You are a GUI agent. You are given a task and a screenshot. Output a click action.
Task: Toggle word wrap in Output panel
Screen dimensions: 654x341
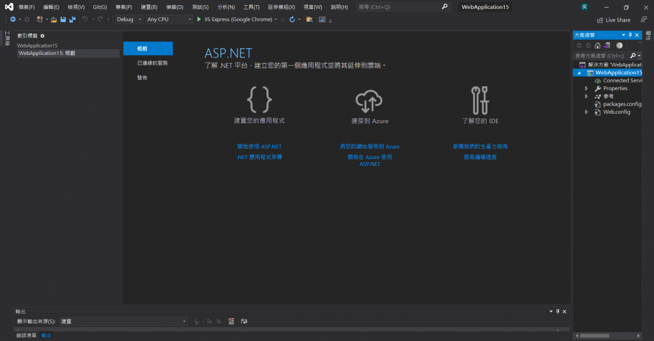pos(244,321)
